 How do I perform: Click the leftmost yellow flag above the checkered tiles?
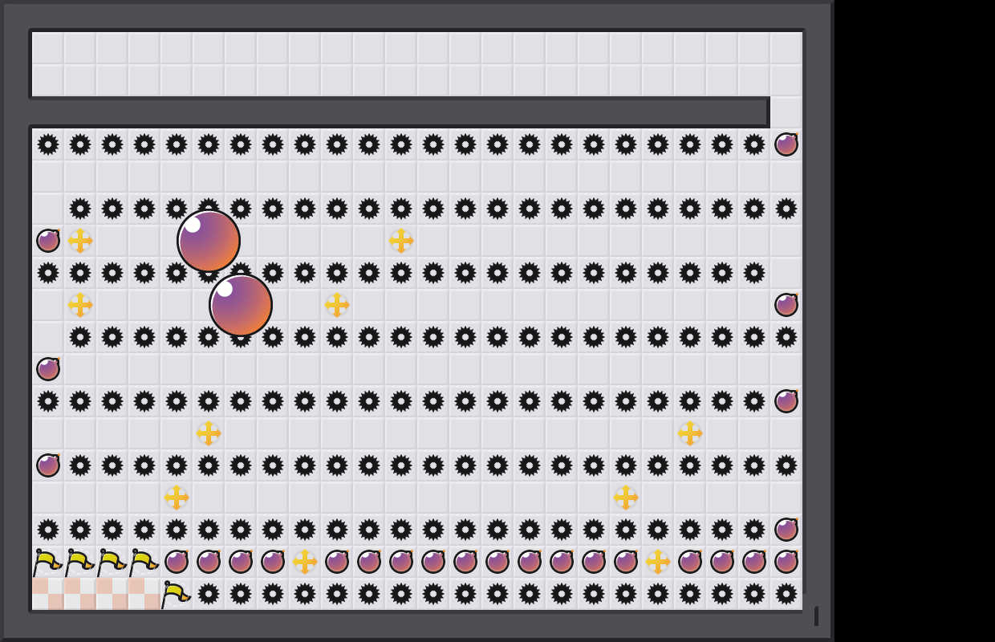[x=47, y=562]
